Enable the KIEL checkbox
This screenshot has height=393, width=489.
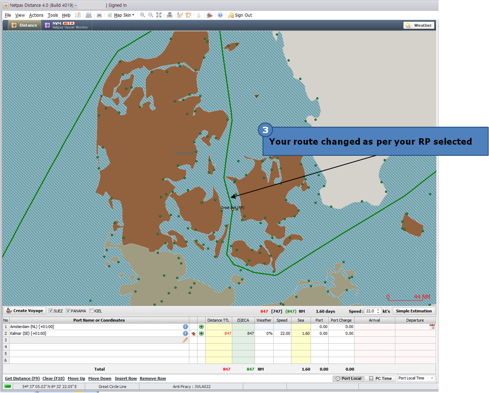tap(92, 311)
